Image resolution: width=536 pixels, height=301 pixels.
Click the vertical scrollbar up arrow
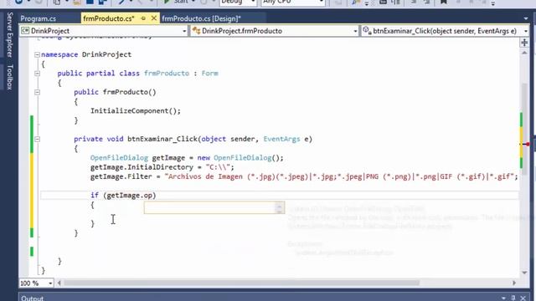(x=524, y=53)
